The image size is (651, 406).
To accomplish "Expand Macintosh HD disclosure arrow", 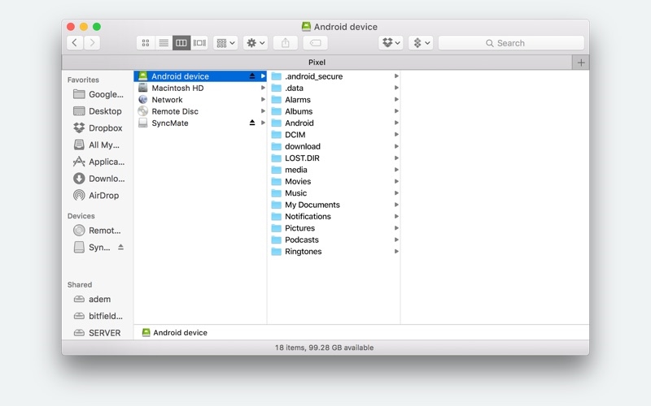I will (263, 88).
